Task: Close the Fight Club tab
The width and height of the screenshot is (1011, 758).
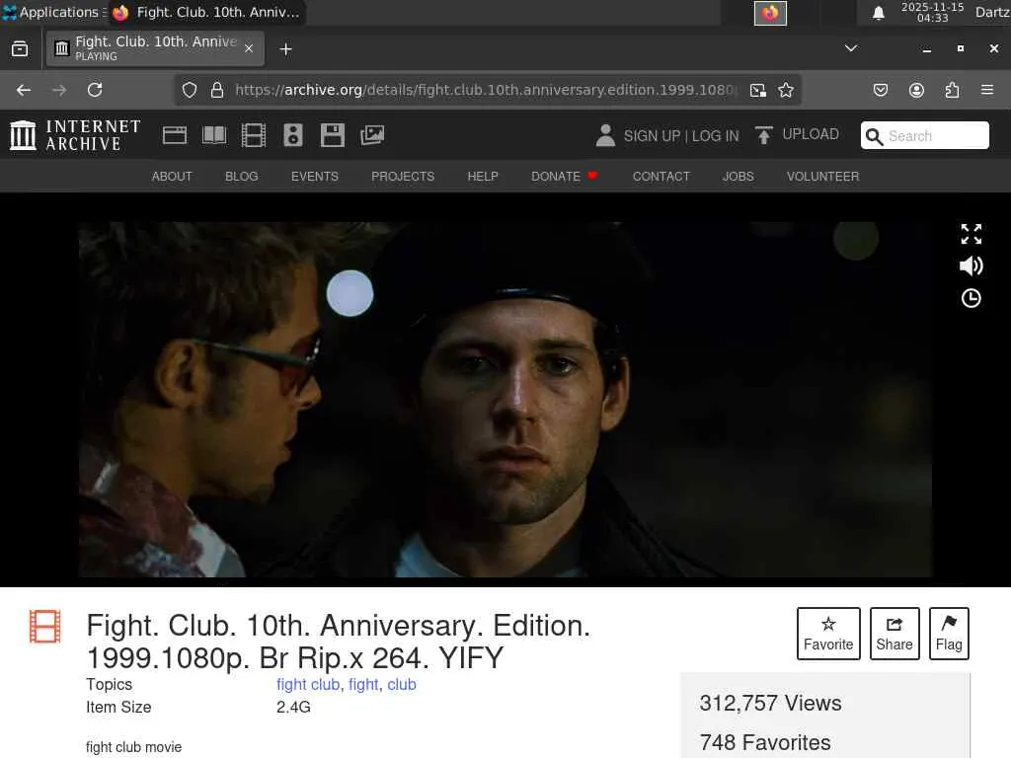Action: tap(249, 48)
